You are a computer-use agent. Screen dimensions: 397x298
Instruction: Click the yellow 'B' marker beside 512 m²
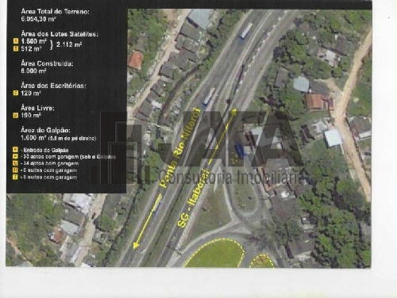(x=16, y=48)
